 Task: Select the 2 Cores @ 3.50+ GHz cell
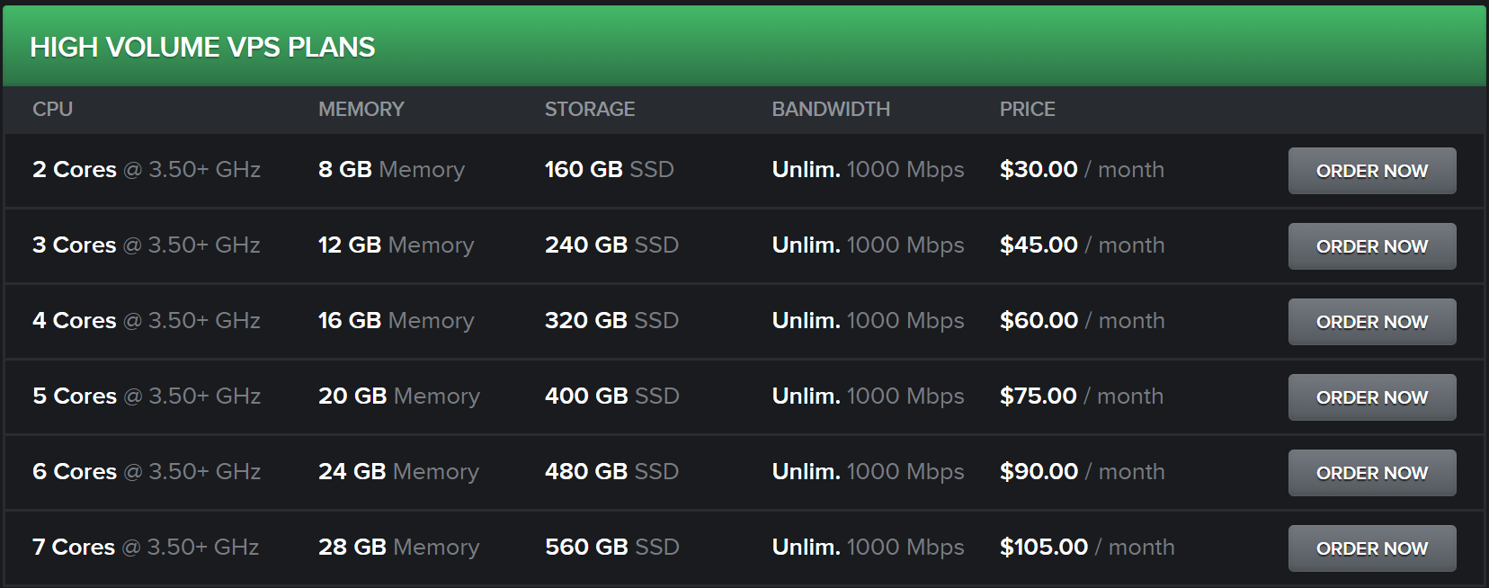coord(147,169)
